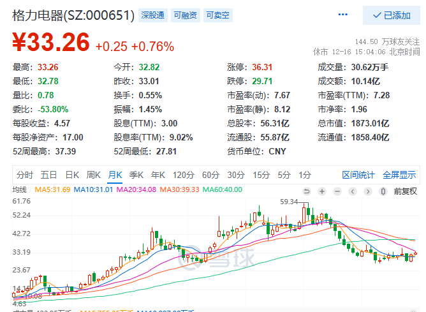Click the 市盈率(TTM) value 7.28

click(x=382, y=96)
